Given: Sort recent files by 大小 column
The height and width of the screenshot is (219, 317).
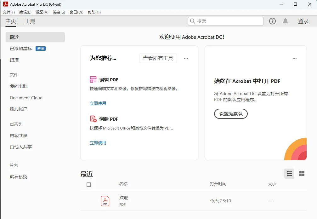Looking at the screenshot, I should [x=272, y=184].
